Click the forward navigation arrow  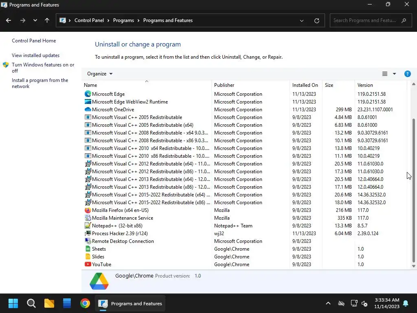[x=23, y=20]
